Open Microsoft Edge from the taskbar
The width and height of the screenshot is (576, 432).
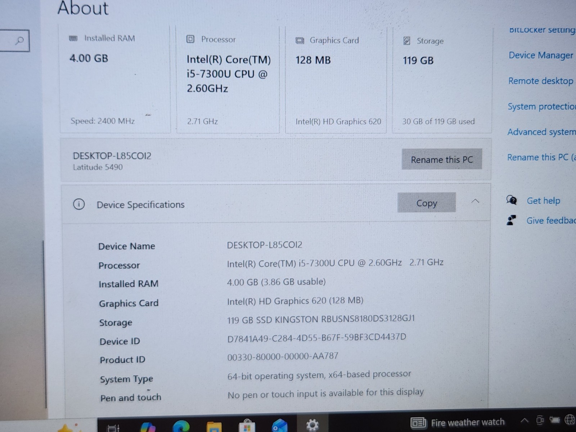coord(181,426)
